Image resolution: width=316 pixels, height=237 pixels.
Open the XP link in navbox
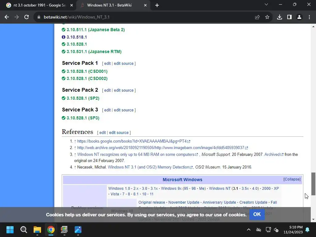[276, 189]
